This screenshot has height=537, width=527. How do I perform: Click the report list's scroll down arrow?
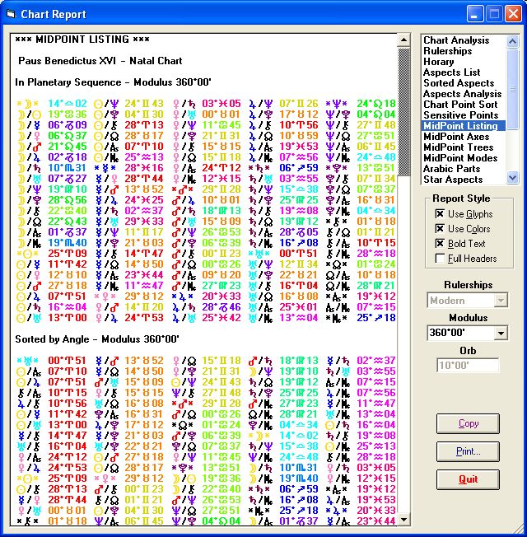513,177
